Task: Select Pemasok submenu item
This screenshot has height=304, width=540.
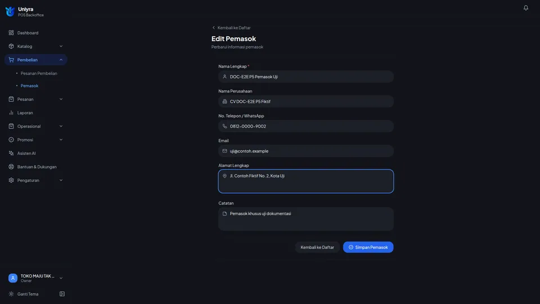Action: pyautogui.click(x=29, y=86)
